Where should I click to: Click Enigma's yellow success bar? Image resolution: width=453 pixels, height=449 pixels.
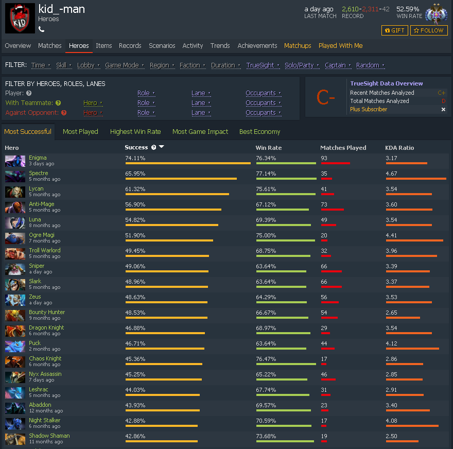tap(188, 163)
